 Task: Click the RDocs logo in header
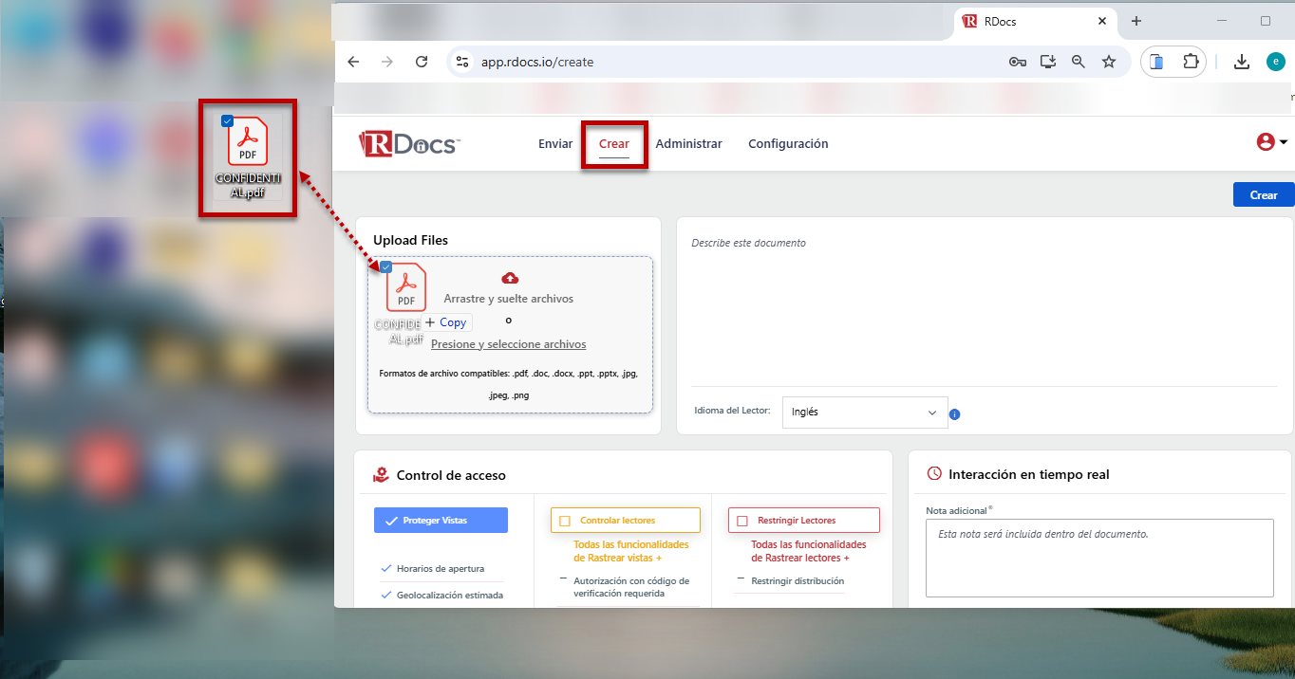tap(409, 144)
